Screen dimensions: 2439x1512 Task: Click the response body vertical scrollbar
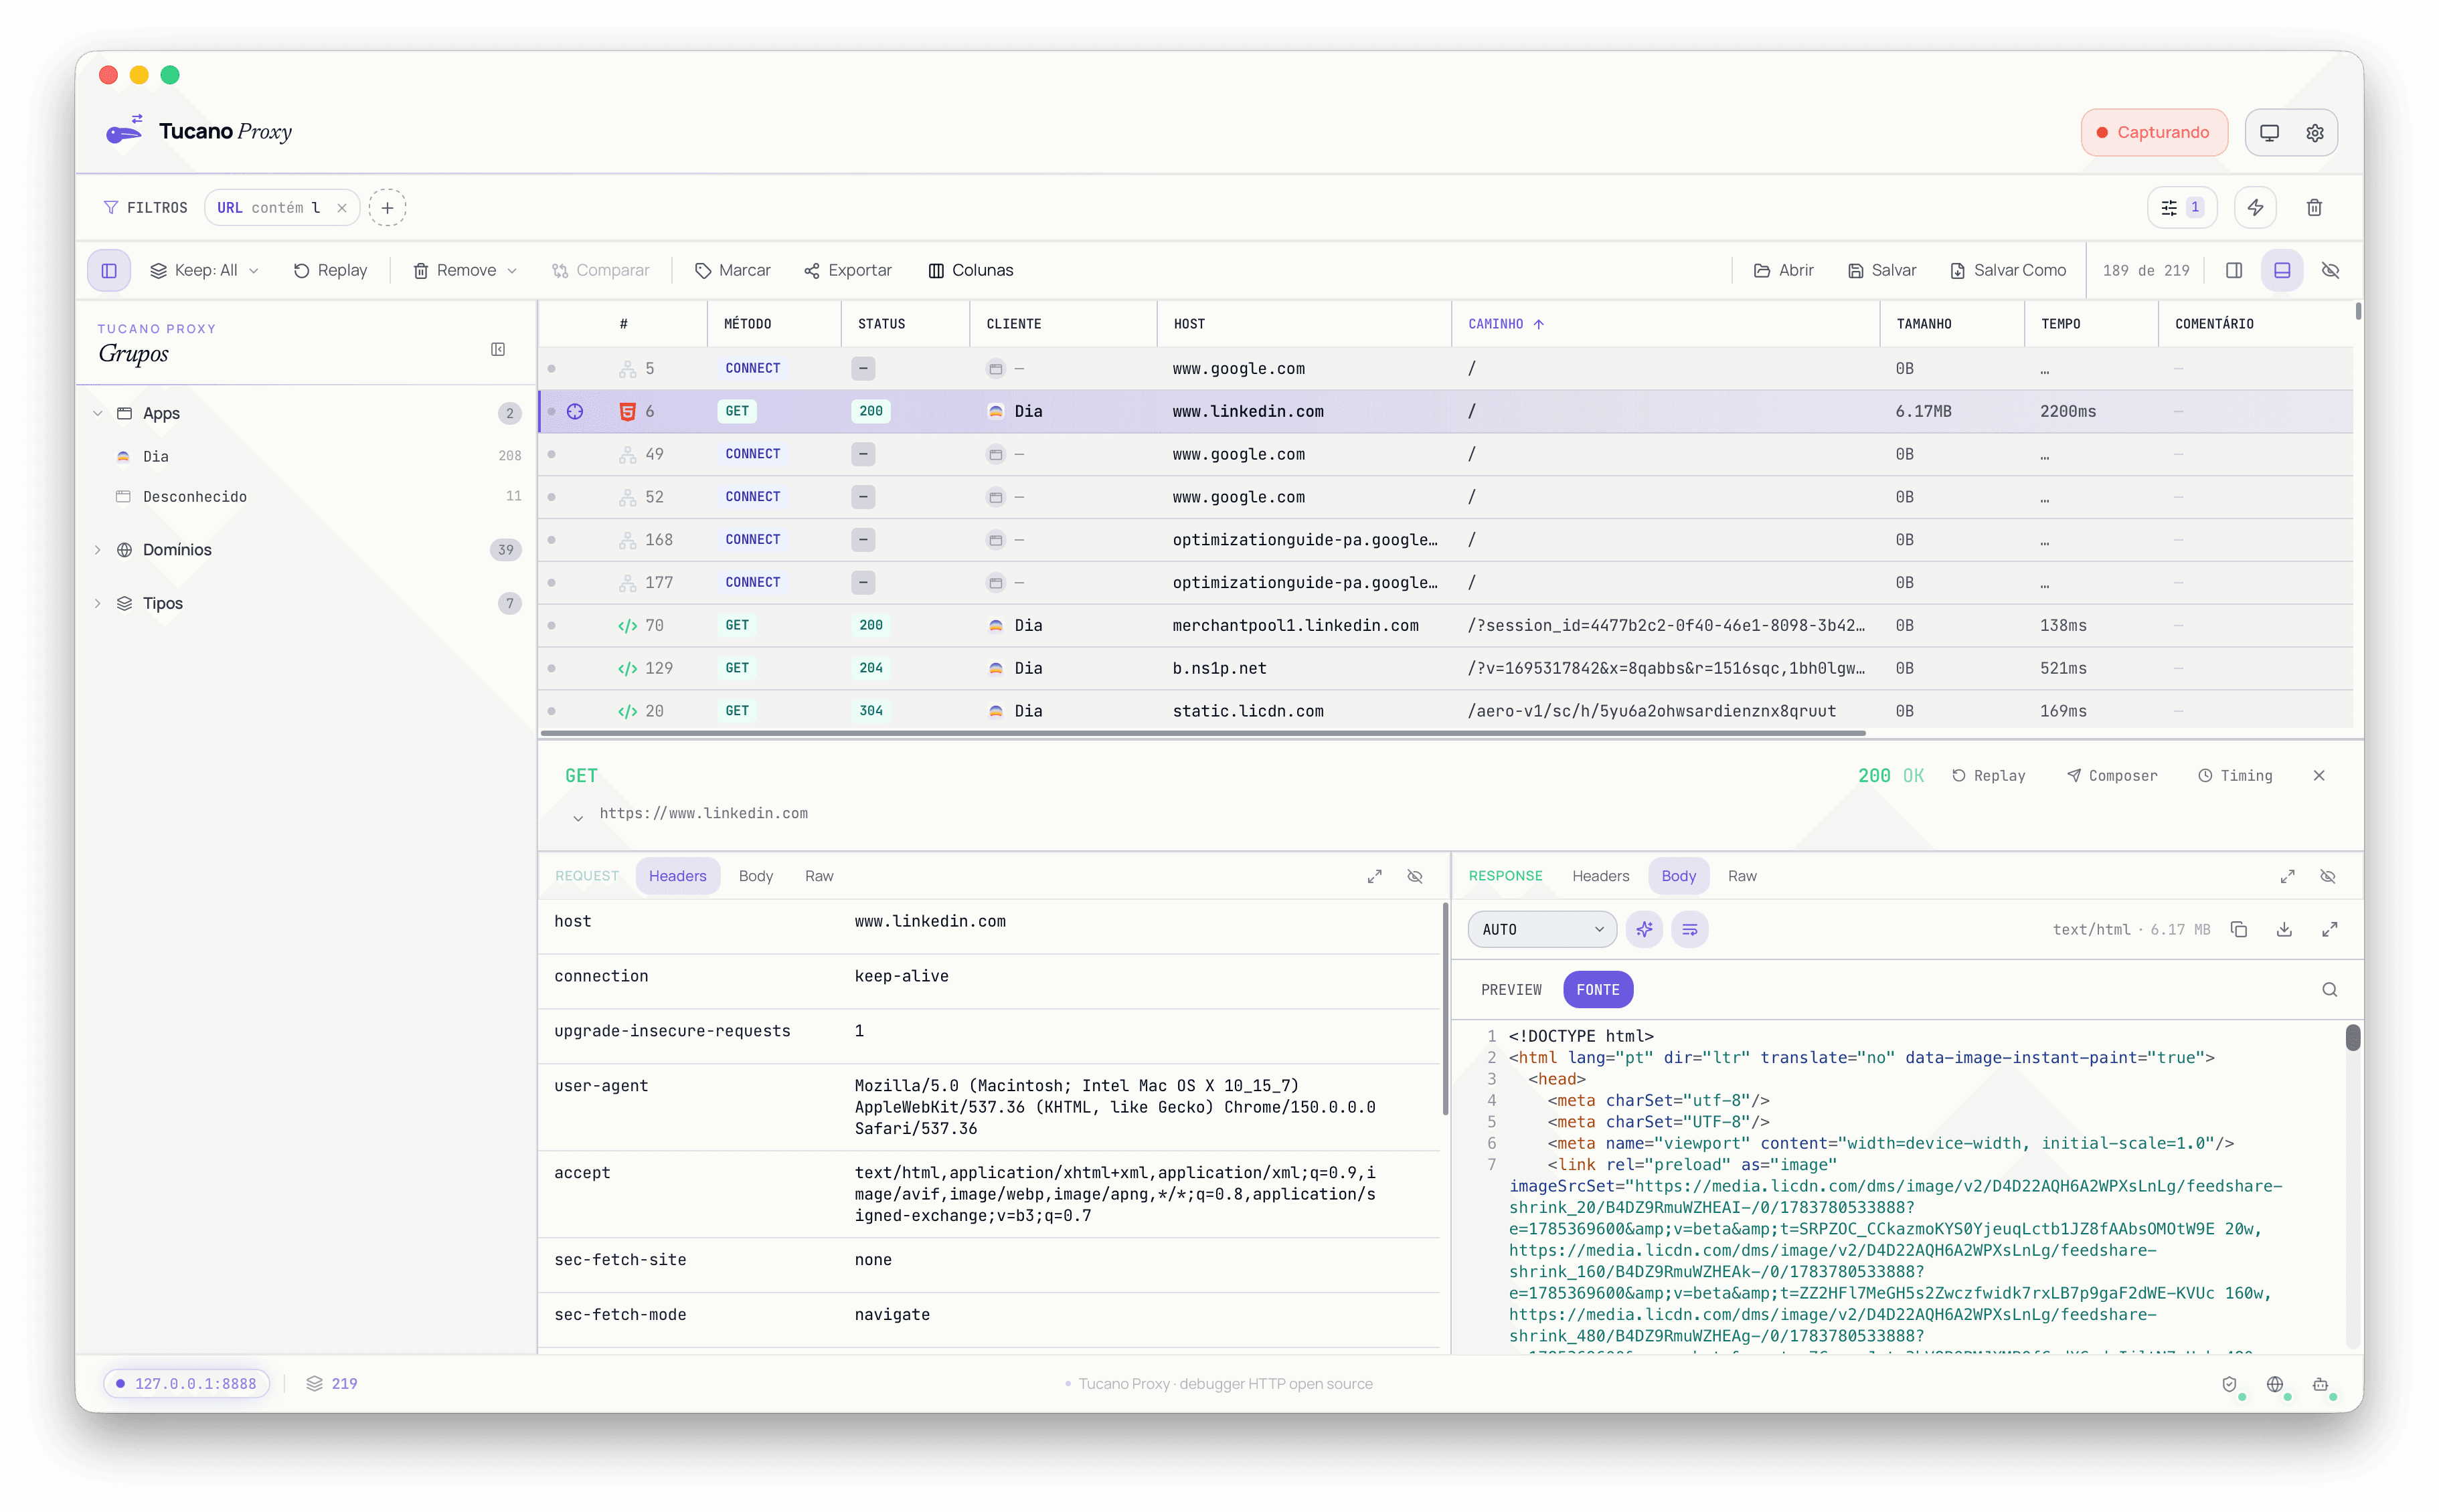[x=2352, y=1037]
